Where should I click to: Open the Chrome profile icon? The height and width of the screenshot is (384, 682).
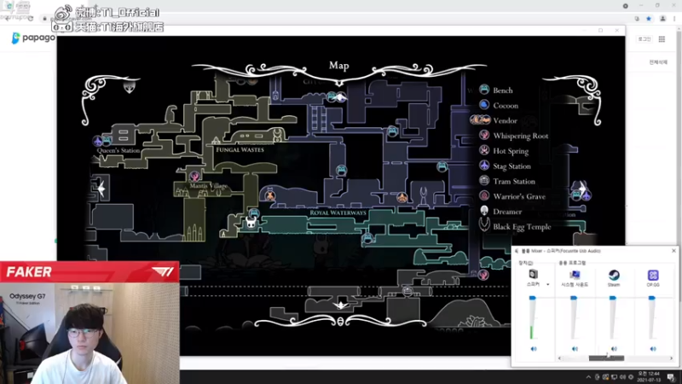tap(662, 19)
